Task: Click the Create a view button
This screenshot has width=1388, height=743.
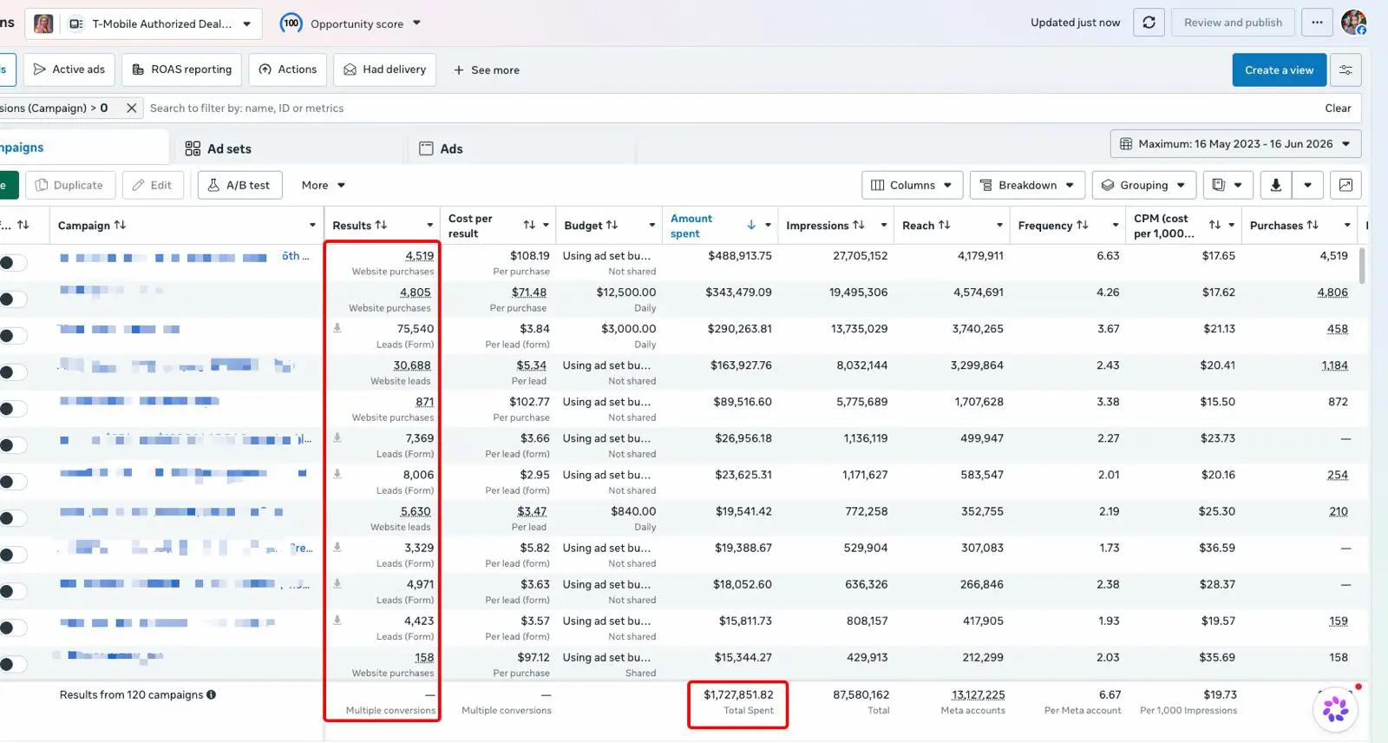Action: [1279, 70]
